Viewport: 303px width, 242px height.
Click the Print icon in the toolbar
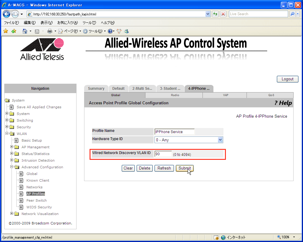pos(50,31)
